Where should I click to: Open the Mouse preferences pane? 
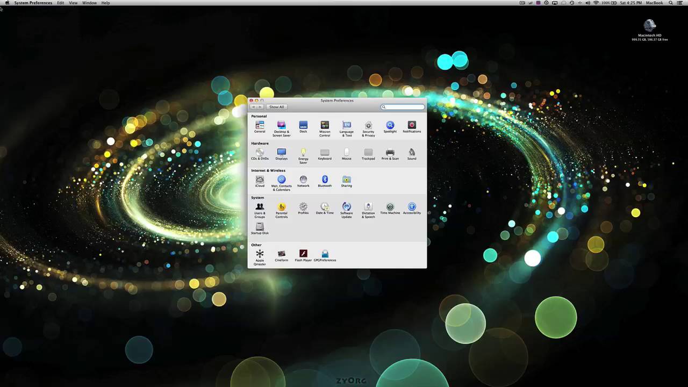[347, 154]
